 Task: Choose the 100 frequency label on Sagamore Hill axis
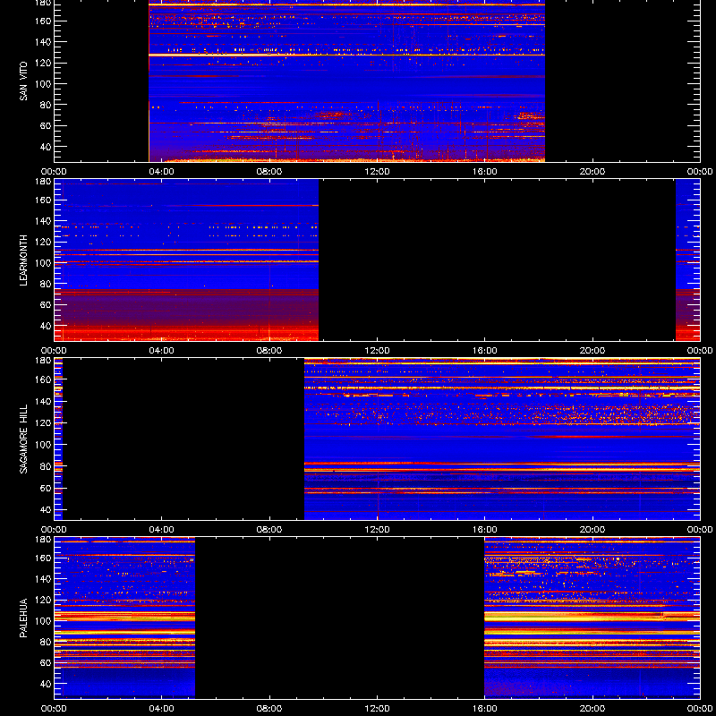click(44, 444)
